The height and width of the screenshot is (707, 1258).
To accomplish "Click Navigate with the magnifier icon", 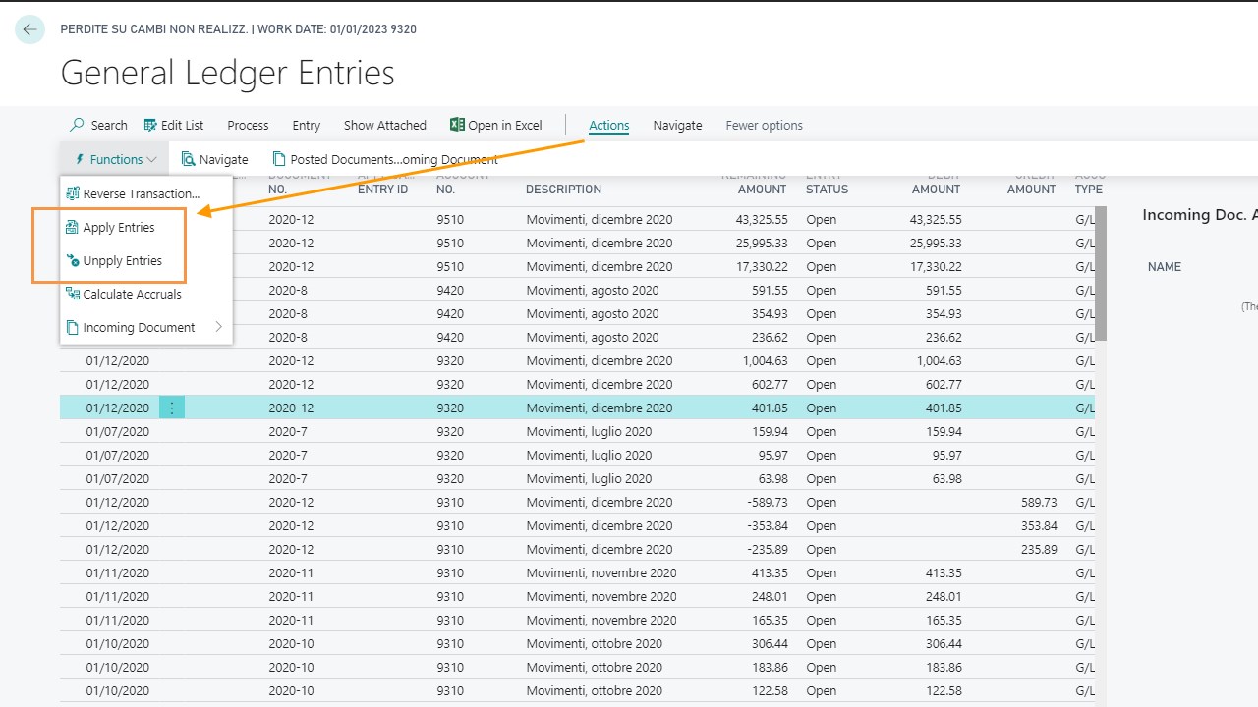I will [214, 159].
